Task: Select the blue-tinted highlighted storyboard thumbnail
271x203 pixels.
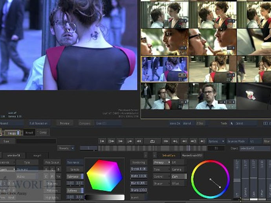Action: [165, 69]
